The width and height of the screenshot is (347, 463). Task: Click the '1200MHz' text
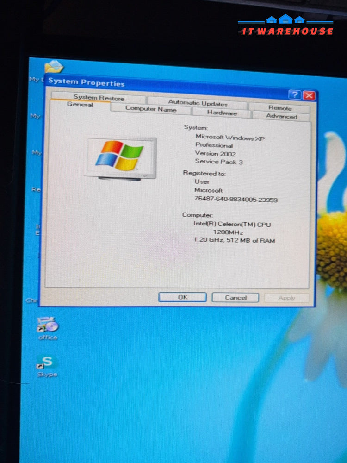[x=228, y=232]
